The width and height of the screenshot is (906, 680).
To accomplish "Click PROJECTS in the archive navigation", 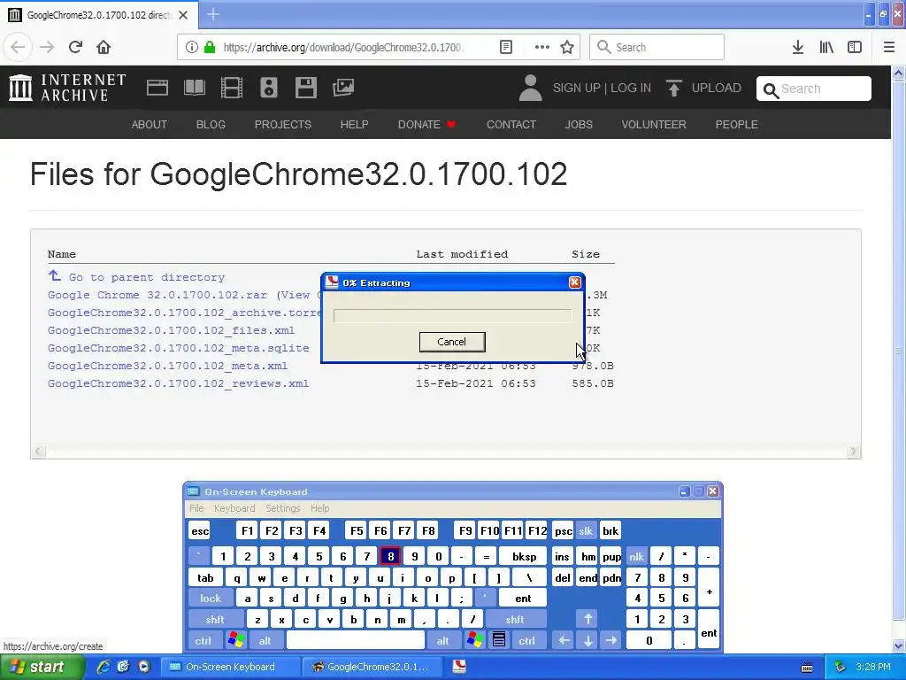I will click(x=282, y=124).
